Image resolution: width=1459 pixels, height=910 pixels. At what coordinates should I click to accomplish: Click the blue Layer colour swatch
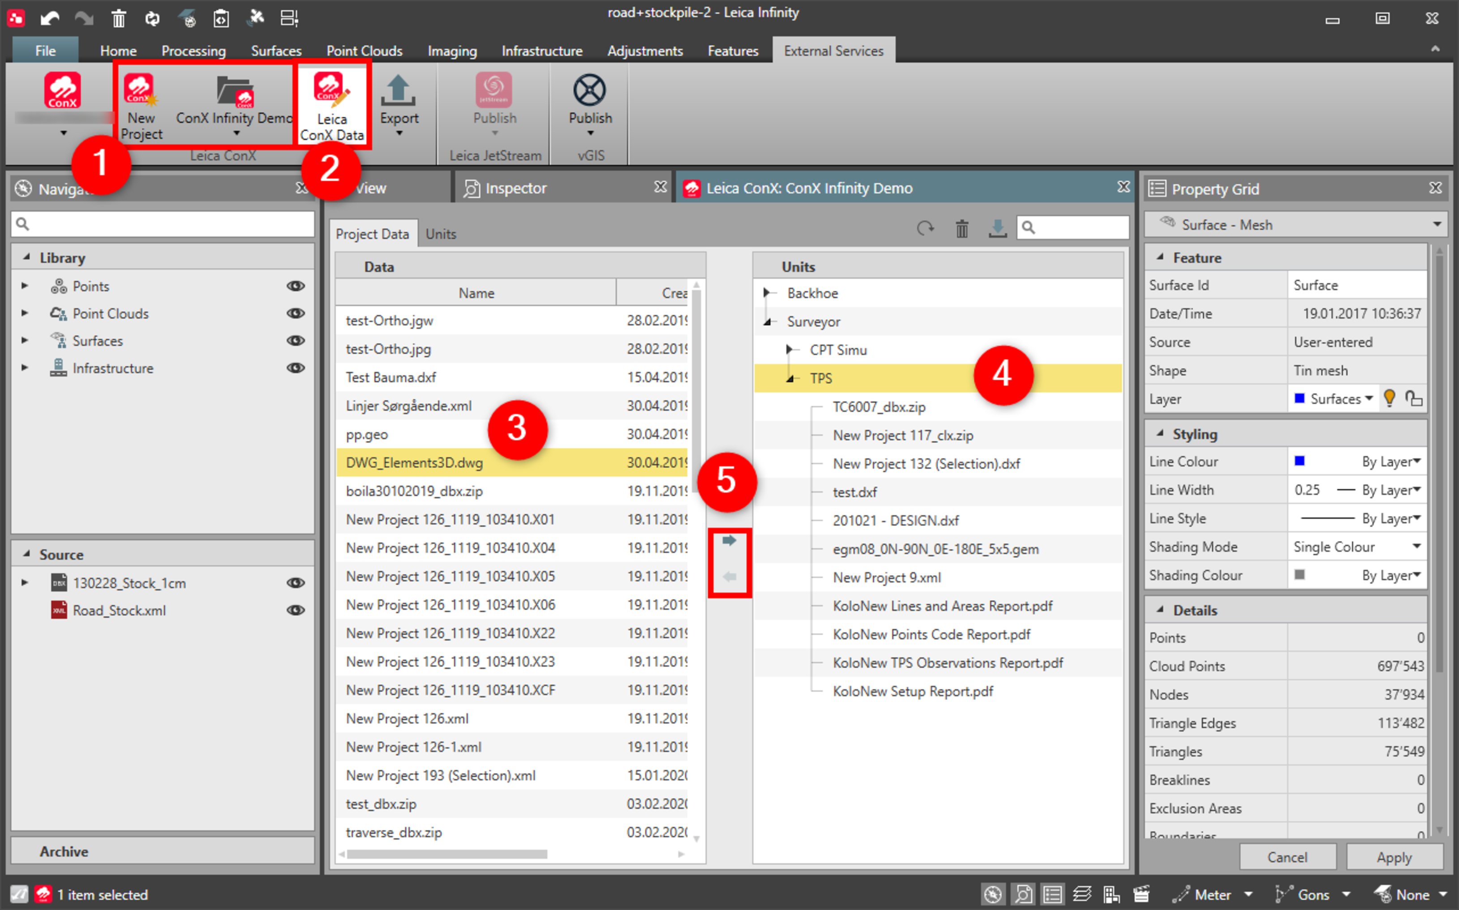[x=1300, y=398]
